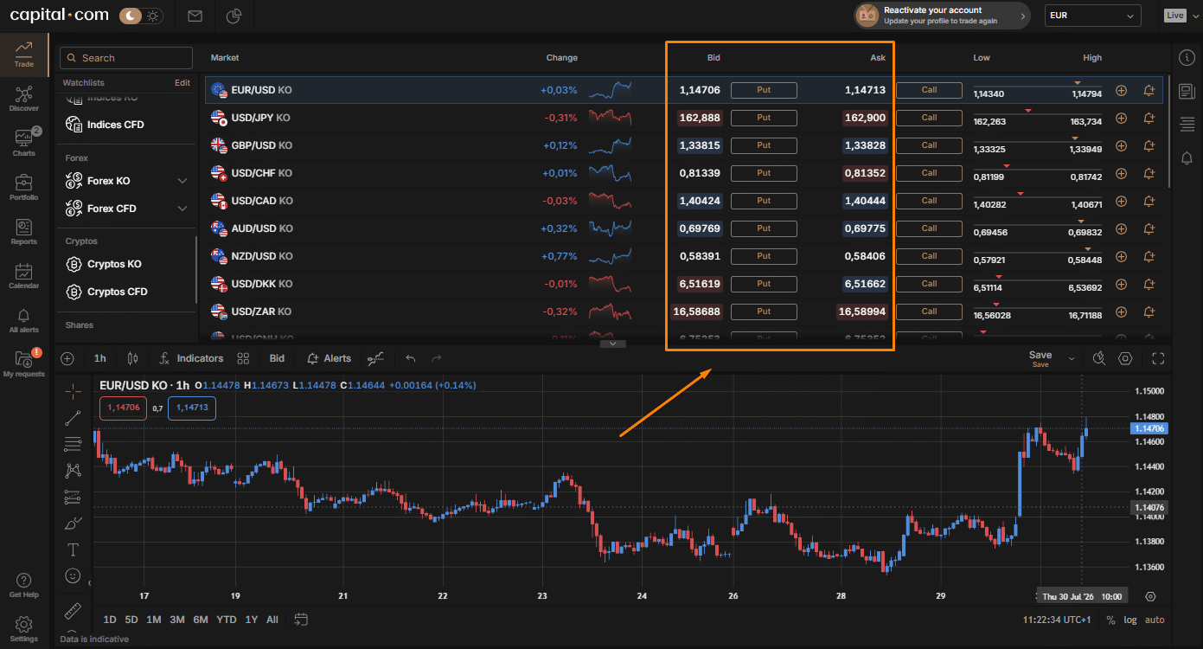
Task: Open the Reports section
Action: click(23, 232)
